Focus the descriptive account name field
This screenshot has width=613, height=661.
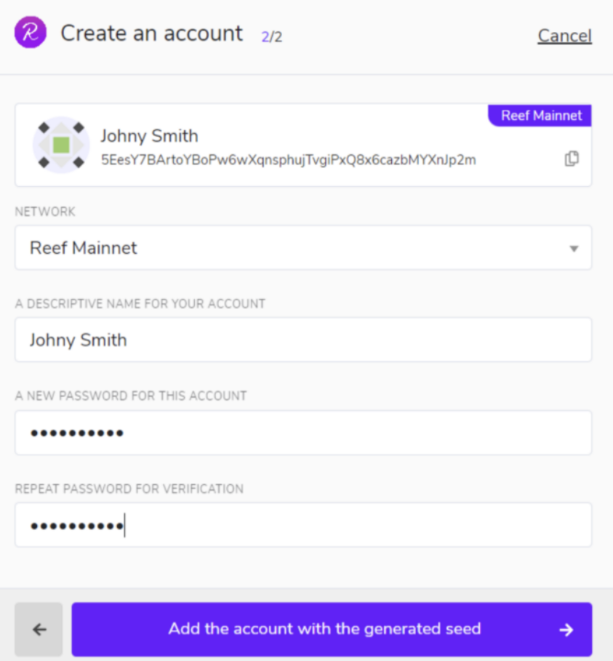tap(303, 340)
